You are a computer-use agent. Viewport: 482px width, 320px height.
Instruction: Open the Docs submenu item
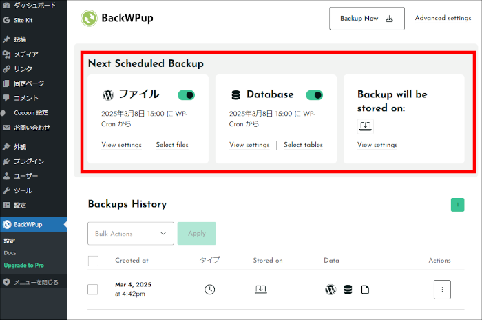[10, 253]
